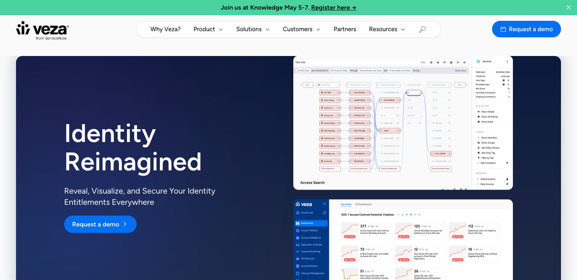The height and width of the screenshot is (280, 577).
Task: Open the search magnifier icon
Action: (422, 29)
